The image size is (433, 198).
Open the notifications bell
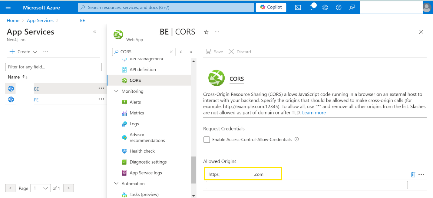[312, 8]
